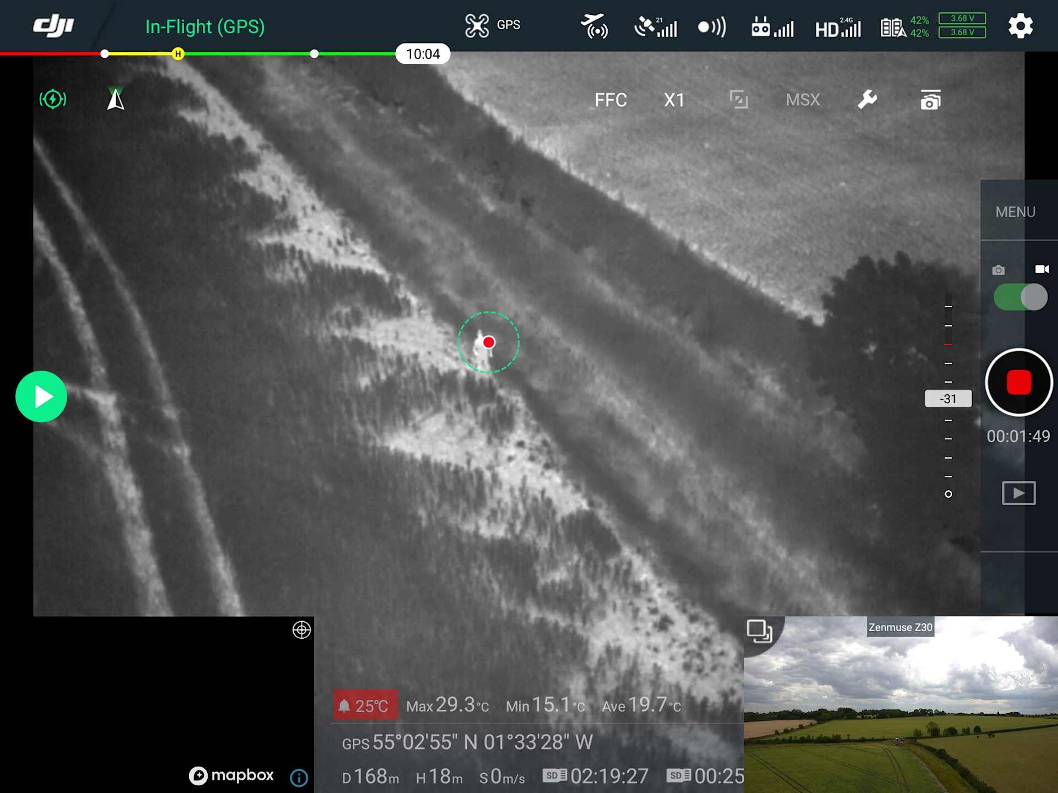Expand the camera MENU panel

(1015, 212)
